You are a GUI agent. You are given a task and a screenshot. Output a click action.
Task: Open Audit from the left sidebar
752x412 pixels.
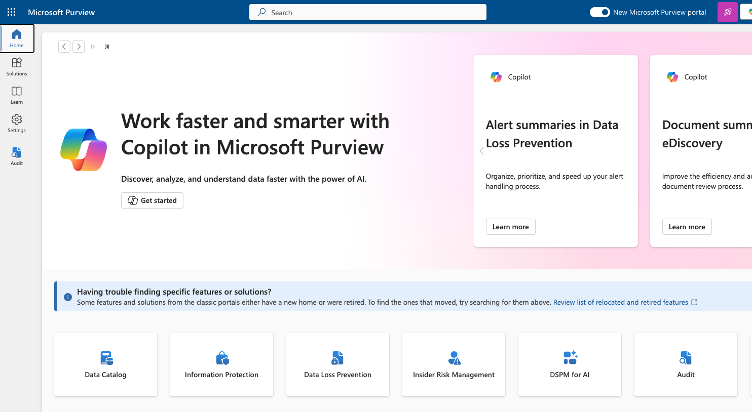click(x=17, y=156)
